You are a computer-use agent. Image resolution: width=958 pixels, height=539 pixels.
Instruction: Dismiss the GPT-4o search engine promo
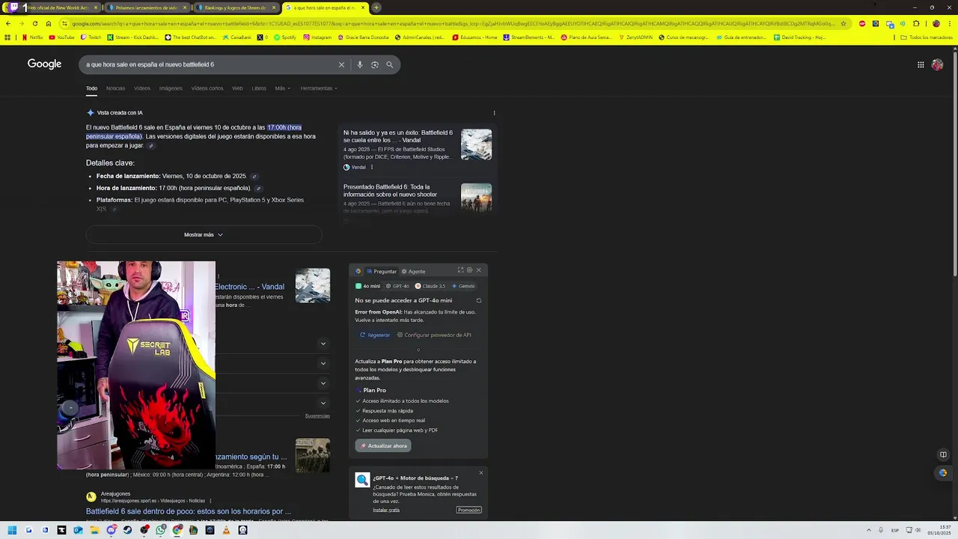coord(481,472)
